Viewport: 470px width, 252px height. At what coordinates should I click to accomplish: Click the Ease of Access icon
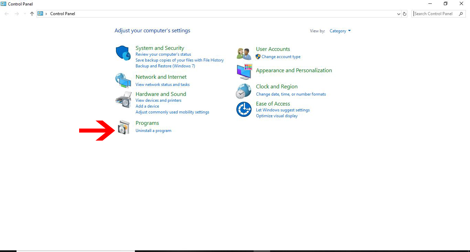point(244,109)
